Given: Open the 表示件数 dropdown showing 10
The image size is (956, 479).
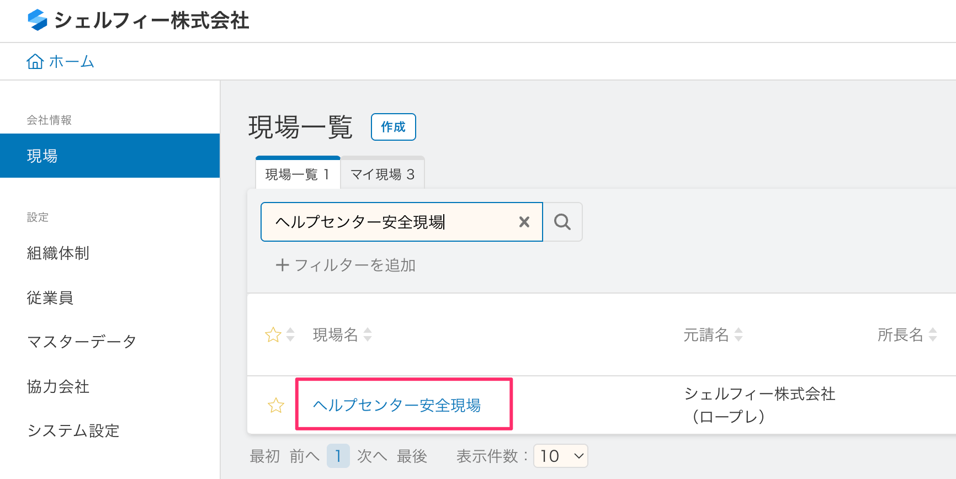Looking at the screenshot, I should 561,456.
